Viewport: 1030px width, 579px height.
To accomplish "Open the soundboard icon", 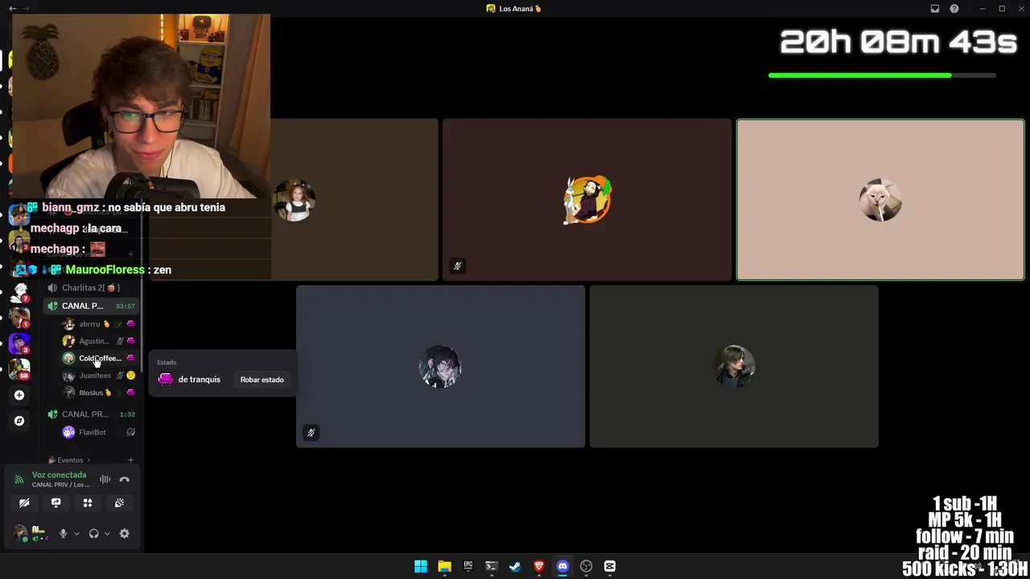I will [119, 503].
